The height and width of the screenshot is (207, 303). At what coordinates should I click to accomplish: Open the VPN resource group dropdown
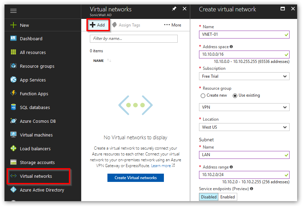click(x=244, y=107)
